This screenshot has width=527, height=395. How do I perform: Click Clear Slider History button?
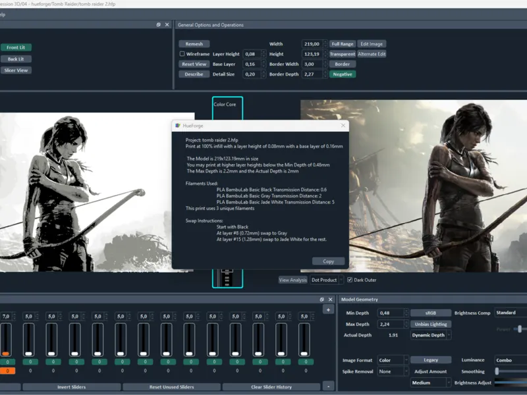click(x=271, y=387)
